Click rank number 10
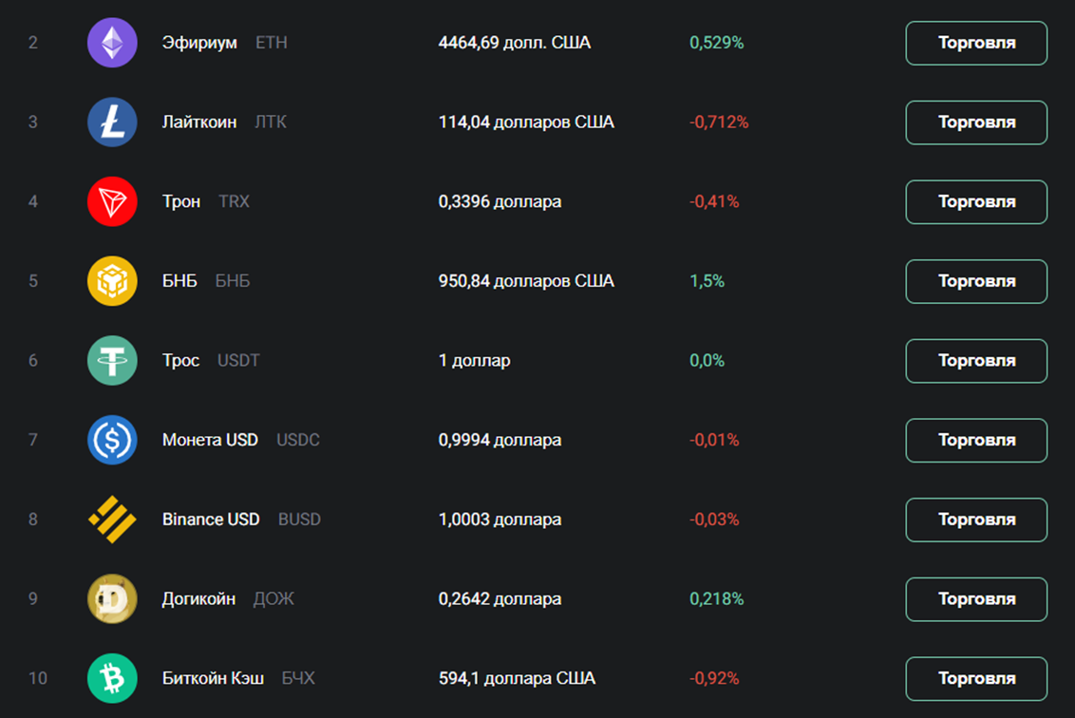 click(x=38, y=678)
